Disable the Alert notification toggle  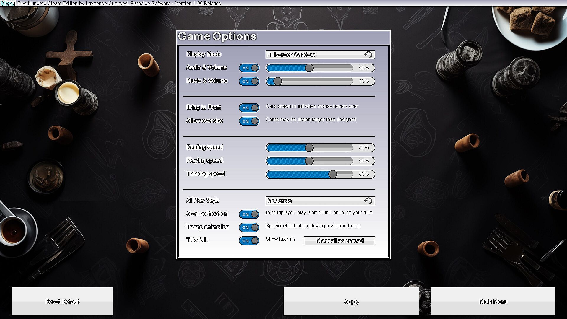249,214
